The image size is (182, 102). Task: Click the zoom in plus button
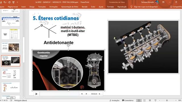tap(176, 101)
